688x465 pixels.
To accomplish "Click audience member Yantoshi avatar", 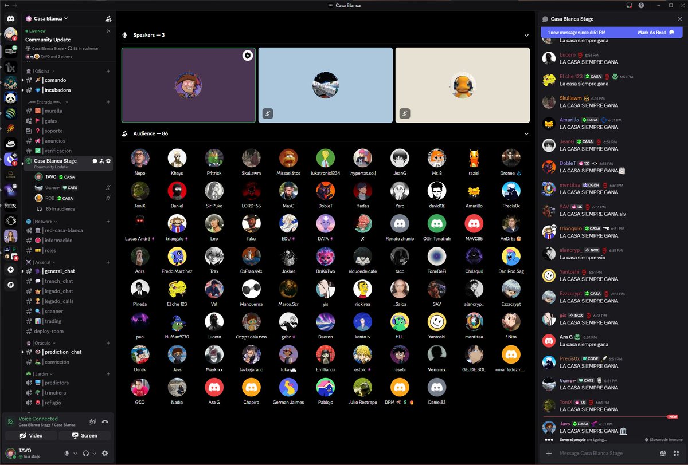I will (437, 322).
